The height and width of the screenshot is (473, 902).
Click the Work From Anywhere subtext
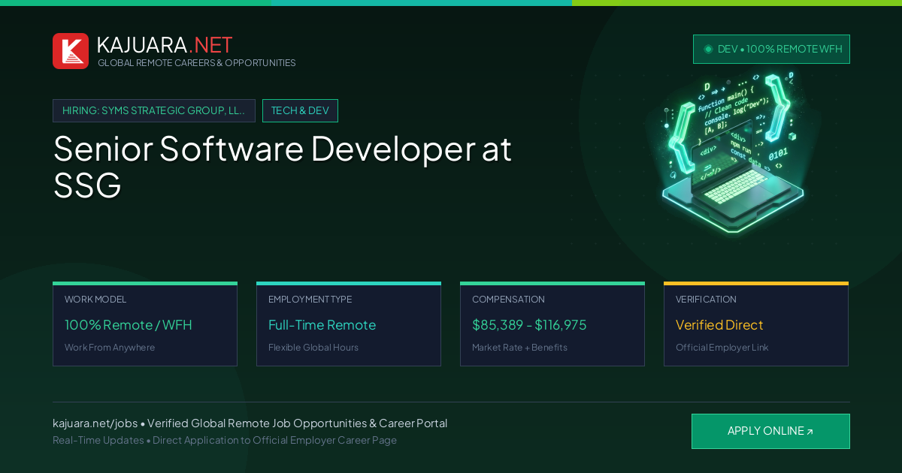[110, 348]
